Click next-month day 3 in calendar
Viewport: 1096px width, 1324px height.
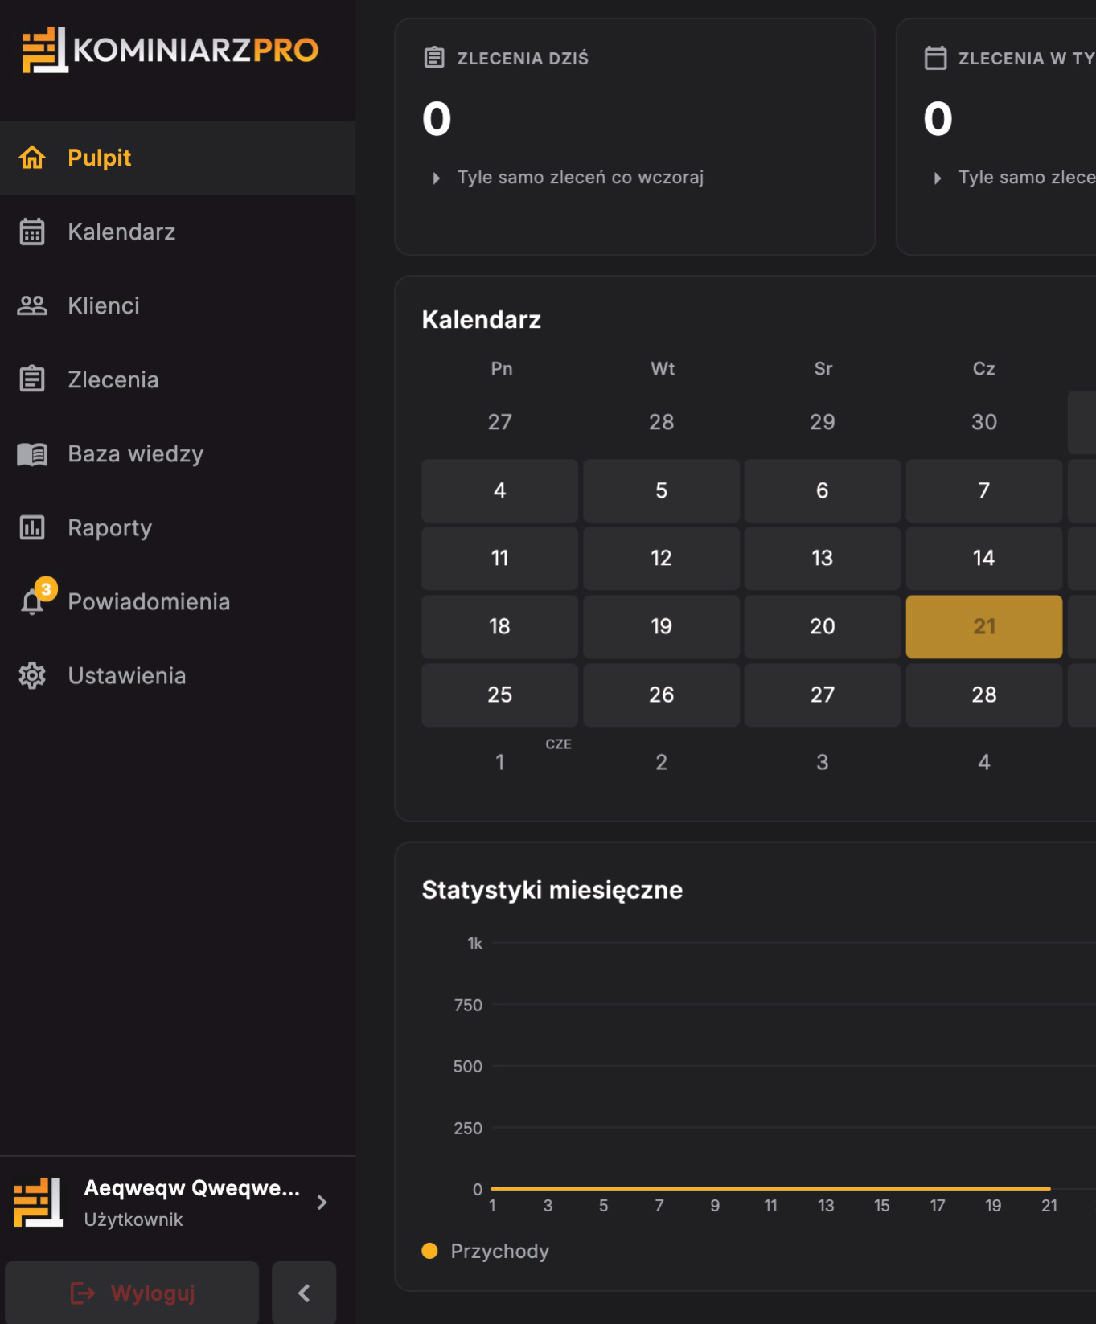[823, 762]
